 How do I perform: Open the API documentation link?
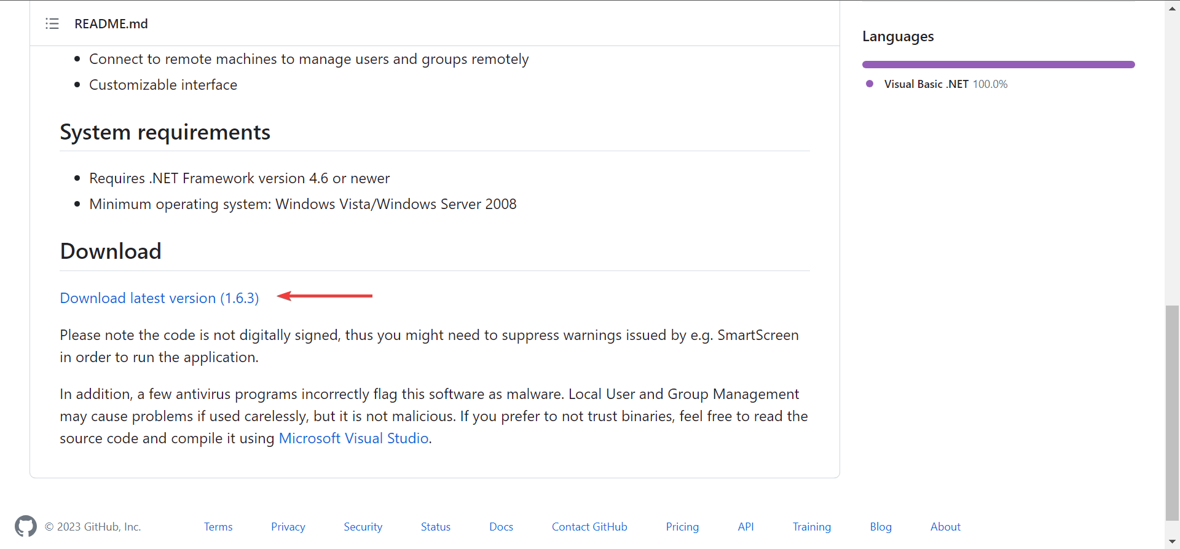click(745, 526)
